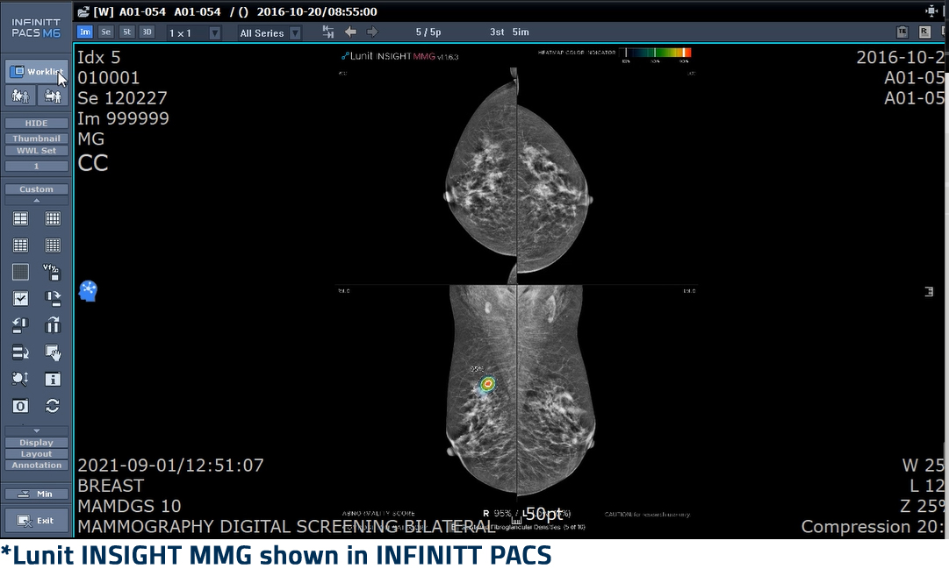The image size is (949, 569).
Task: Click the upper CC mammogram image
Action: tap(516, 175)
